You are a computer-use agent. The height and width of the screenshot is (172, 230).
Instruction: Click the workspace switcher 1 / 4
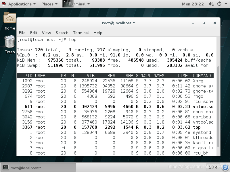[x=213, y=167]
